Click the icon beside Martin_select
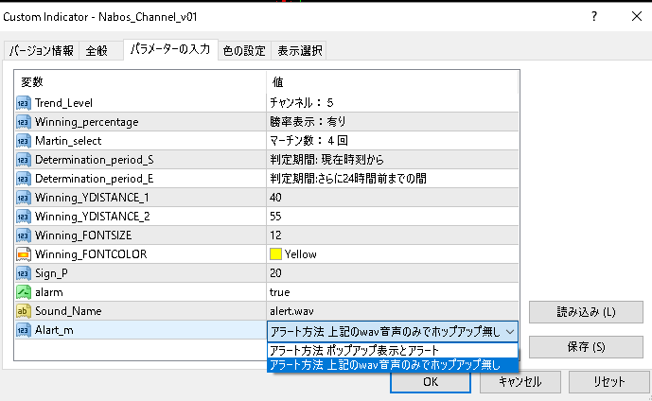Screen dimensions: 652x401 click(x=24, y=141)
